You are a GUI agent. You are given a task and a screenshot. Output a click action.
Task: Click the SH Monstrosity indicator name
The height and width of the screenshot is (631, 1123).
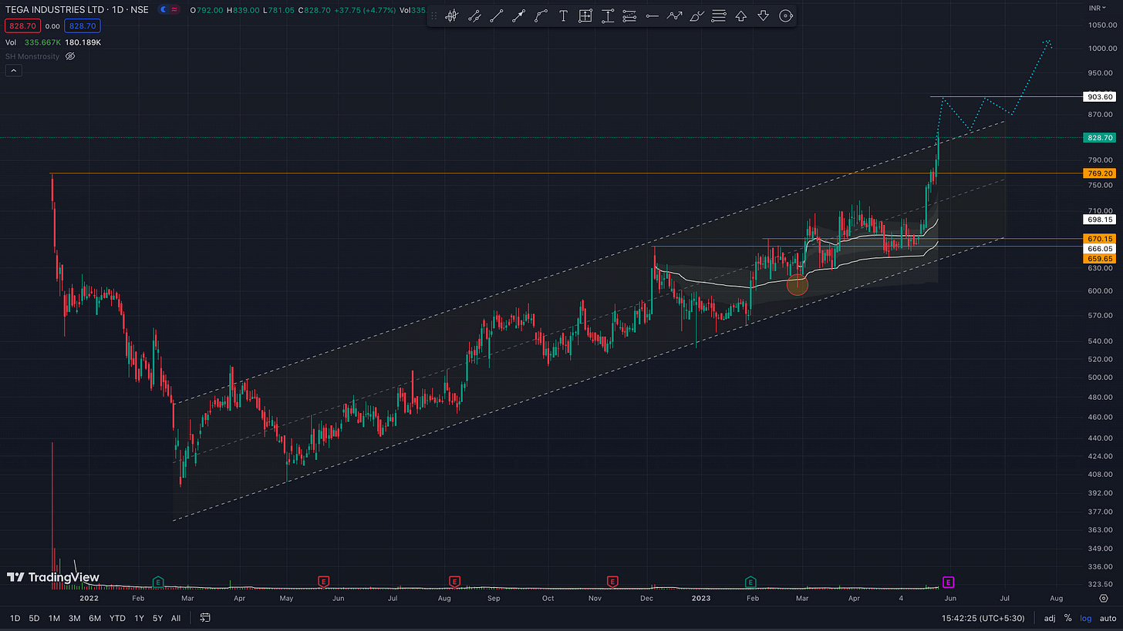[x=32, y=56]
